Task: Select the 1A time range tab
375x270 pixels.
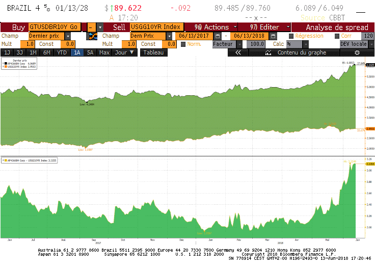Action: click(x=77, y=52)
